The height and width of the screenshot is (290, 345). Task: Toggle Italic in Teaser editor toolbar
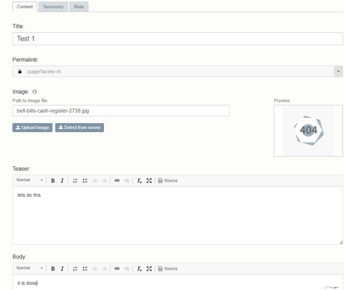click(62, 181)
